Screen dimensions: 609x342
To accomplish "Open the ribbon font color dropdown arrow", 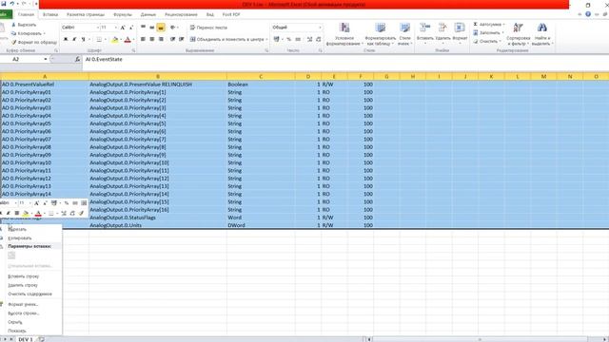I will point(133,39).
